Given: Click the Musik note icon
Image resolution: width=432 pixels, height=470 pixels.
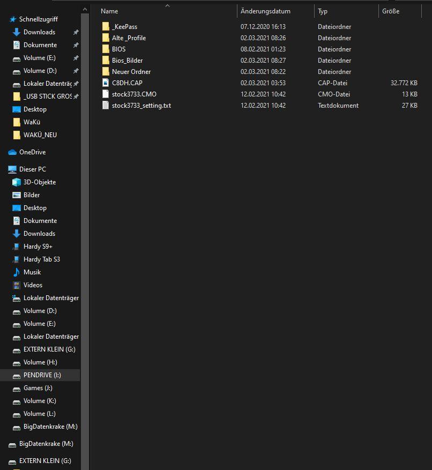Looking at the screenshot, I should point(17,272).
